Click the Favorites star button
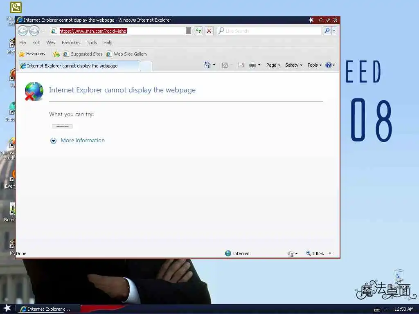This screenshot has height=314, width=419. (32, 54)
